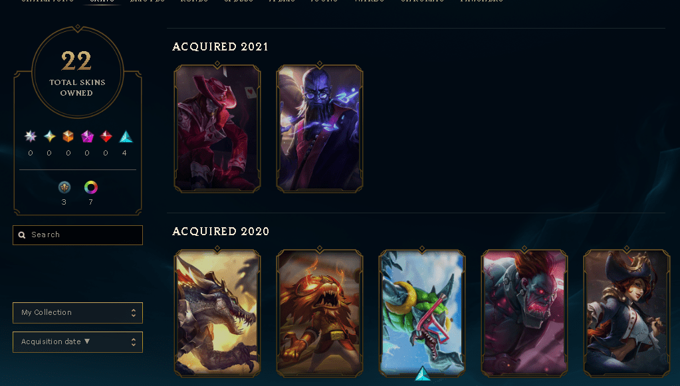680x386 pixels.
Task: Switch to the Emotes tab
Action: 148,1
